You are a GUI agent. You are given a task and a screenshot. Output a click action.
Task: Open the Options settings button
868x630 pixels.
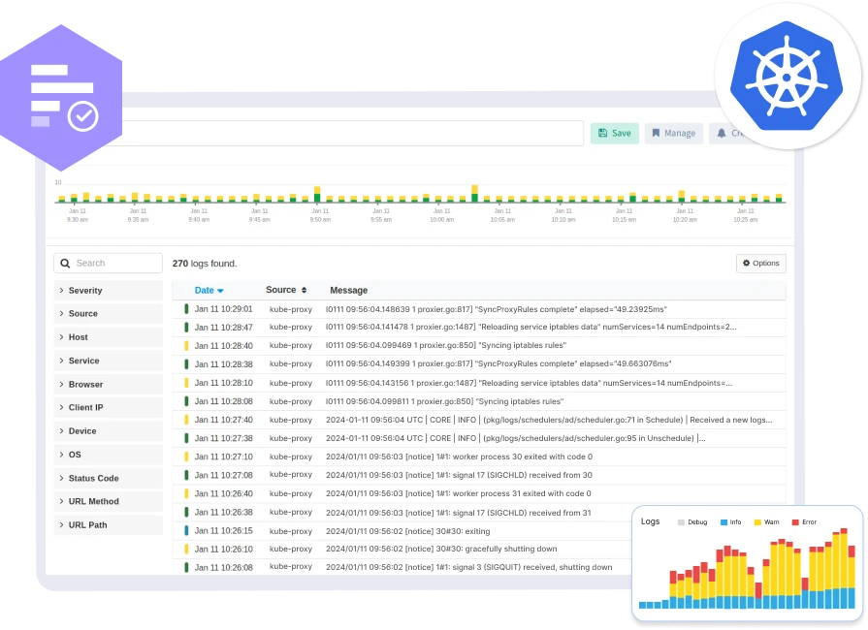pos(760,264)
